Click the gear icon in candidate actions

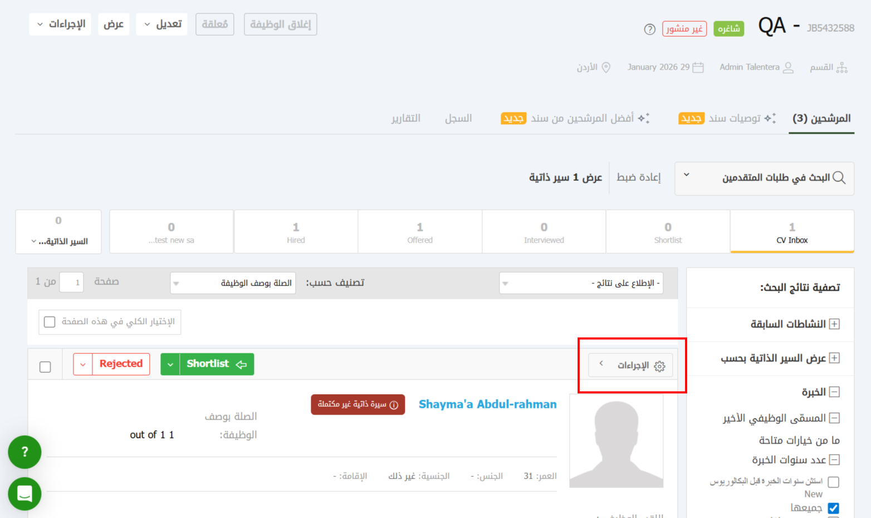pyautogui.click(x=659, y=366)
